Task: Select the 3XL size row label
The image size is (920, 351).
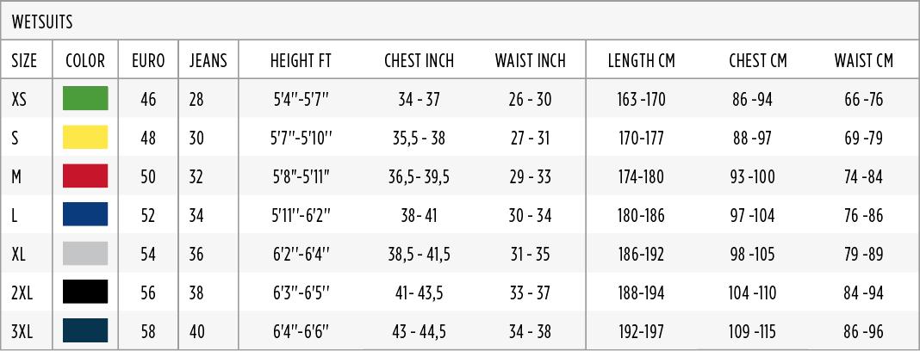Action: click(x=22, y=332)
